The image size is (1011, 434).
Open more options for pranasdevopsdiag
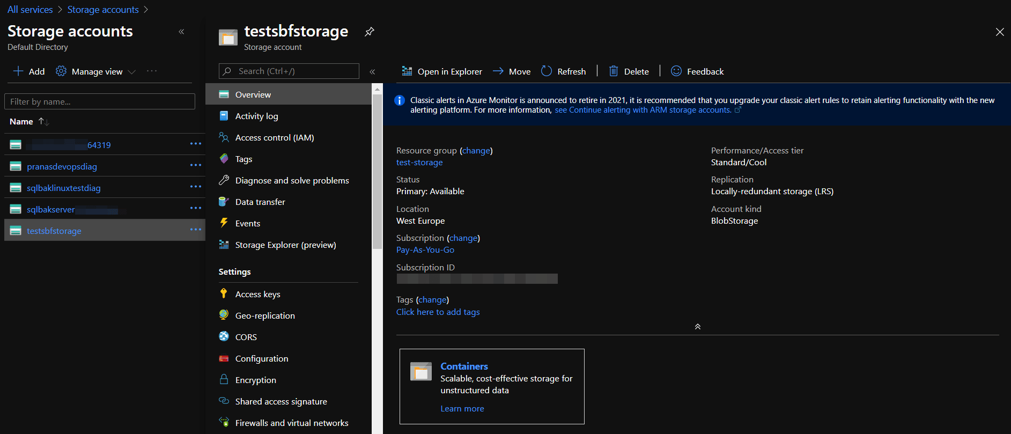[196, 165]
